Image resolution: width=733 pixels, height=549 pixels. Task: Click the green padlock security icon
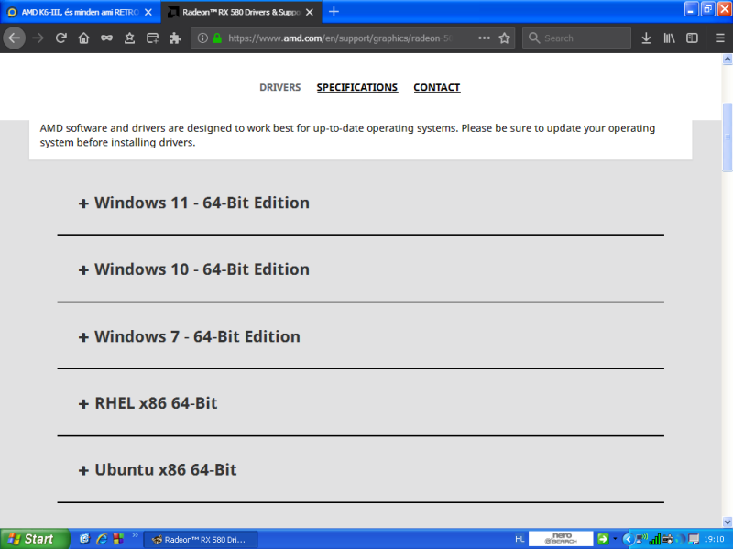click(217, 38)
